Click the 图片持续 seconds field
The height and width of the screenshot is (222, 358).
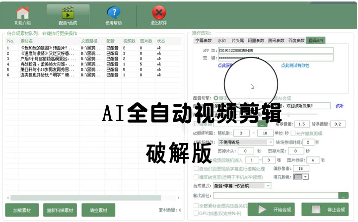click(x=313, y=160)
